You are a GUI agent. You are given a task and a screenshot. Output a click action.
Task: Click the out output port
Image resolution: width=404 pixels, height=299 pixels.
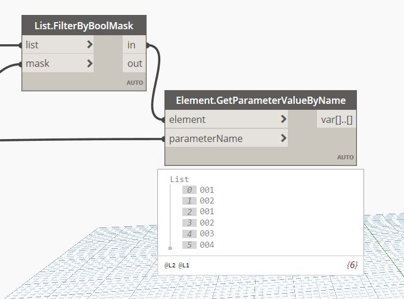point(134,63)
